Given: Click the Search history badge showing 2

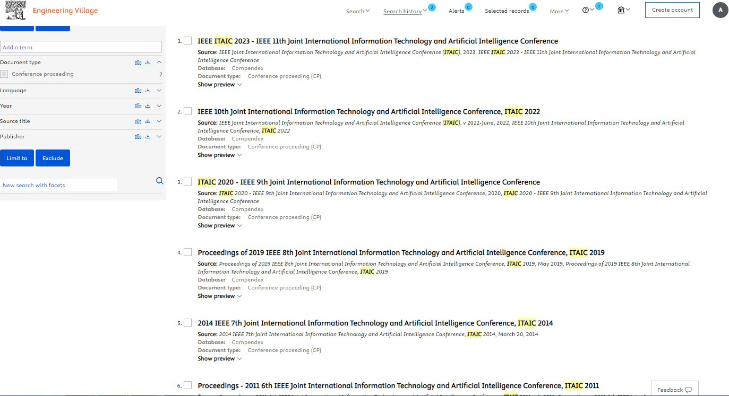Looking at the screenshot, I should point(432,7).
